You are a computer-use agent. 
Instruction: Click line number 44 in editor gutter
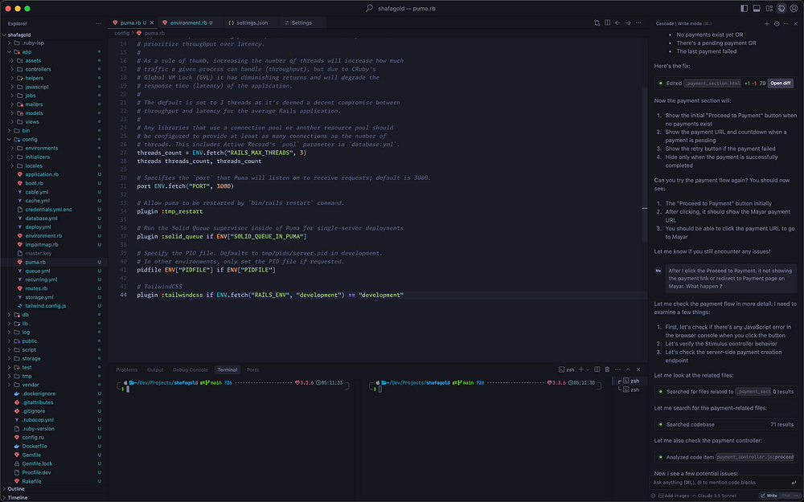point(123,295)
